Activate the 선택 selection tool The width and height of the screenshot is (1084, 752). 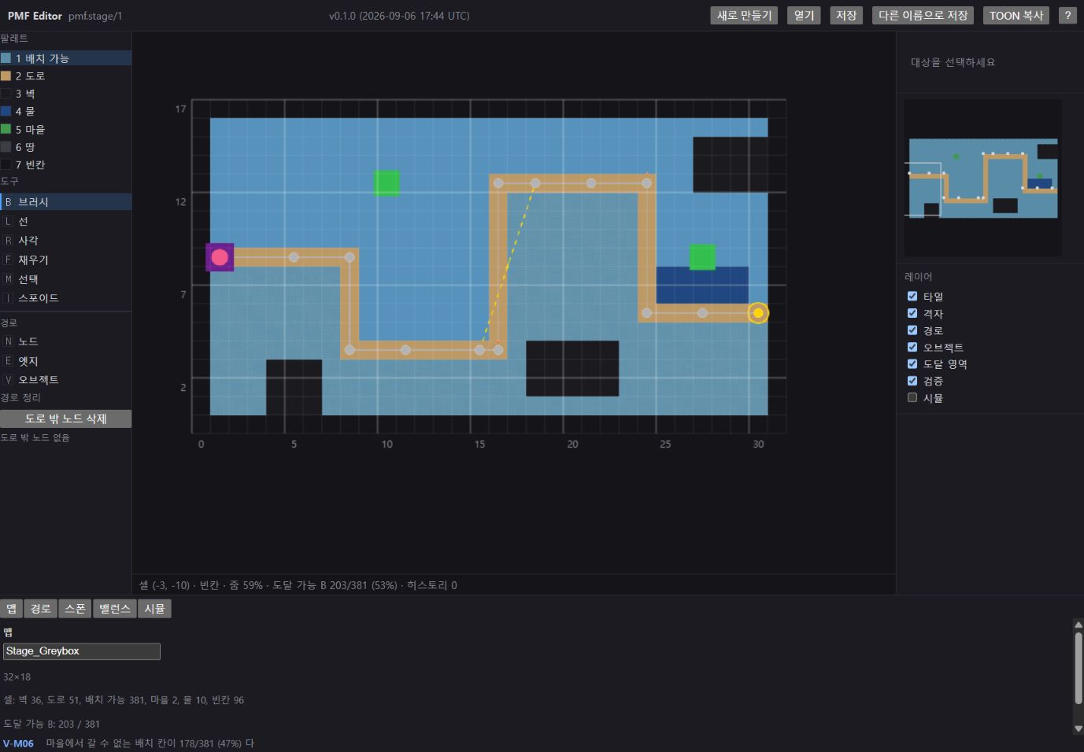click(x=65, y=279)
